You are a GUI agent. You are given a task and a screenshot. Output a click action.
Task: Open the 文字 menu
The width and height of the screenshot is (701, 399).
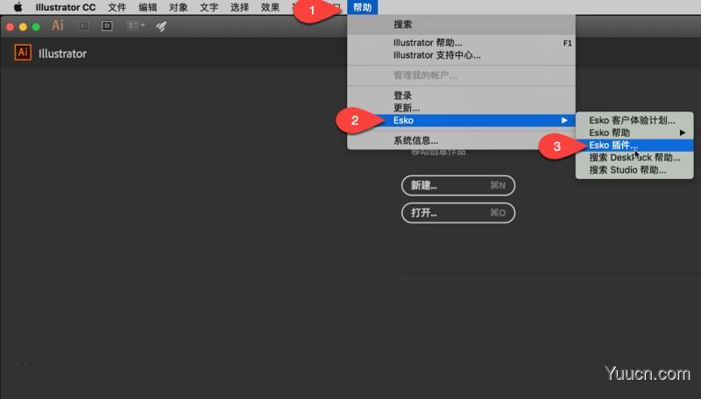[209, 7]
